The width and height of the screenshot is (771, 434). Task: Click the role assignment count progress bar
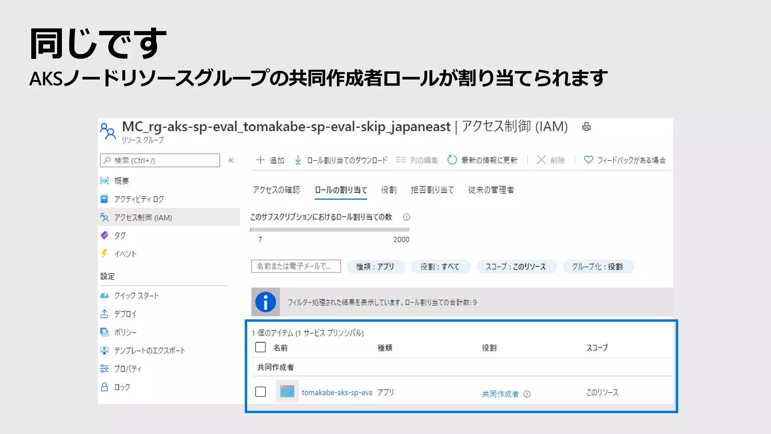click(x=330, y=229)
